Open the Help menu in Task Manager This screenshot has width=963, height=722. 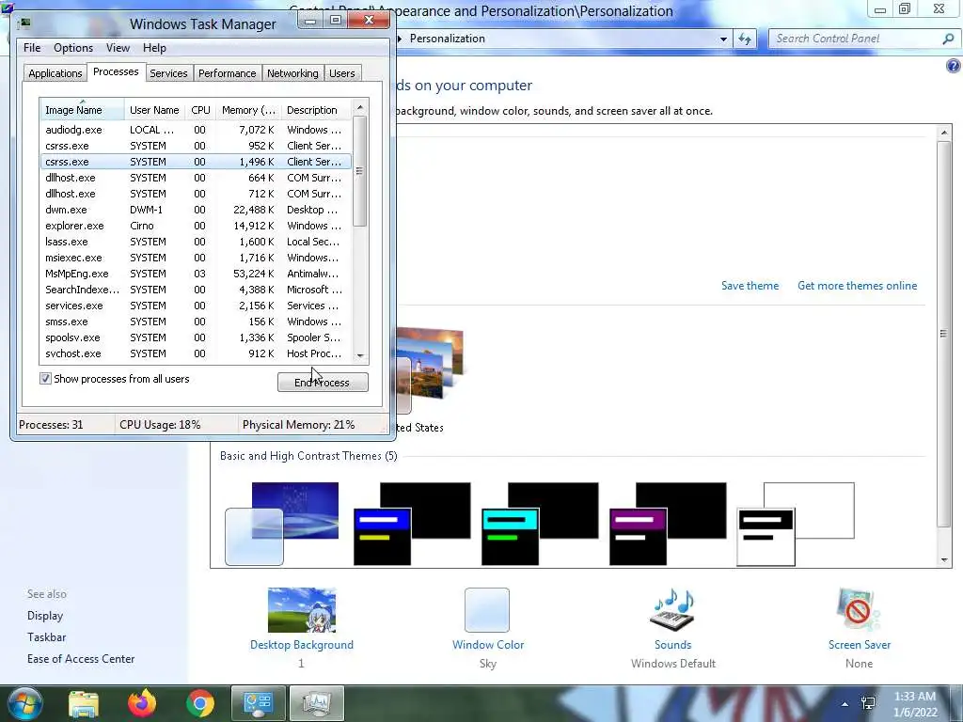(x=154, y=48)
